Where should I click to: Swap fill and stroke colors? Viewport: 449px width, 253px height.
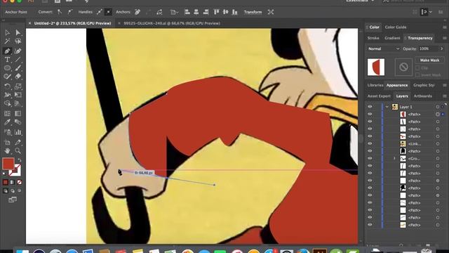[20, 160]
